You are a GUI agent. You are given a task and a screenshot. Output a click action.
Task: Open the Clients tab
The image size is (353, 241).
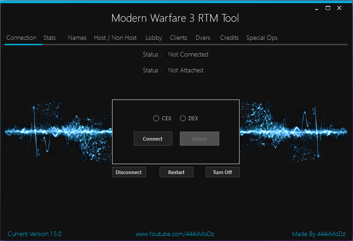(179, 38)
